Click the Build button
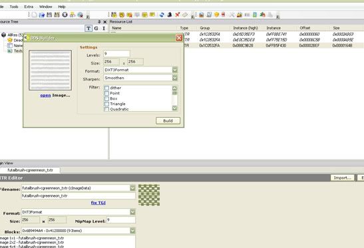 tap(168, 120)
